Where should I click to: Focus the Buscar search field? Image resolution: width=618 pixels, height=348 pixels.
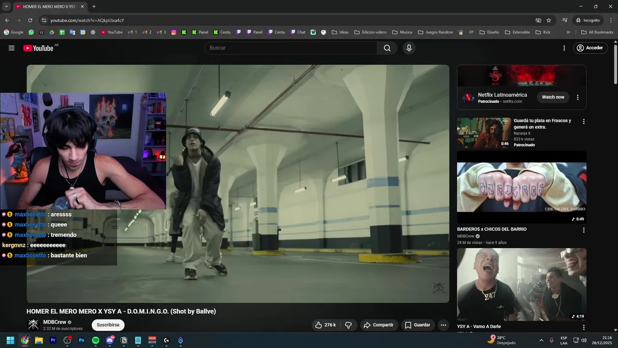click(x=291, y=48)
